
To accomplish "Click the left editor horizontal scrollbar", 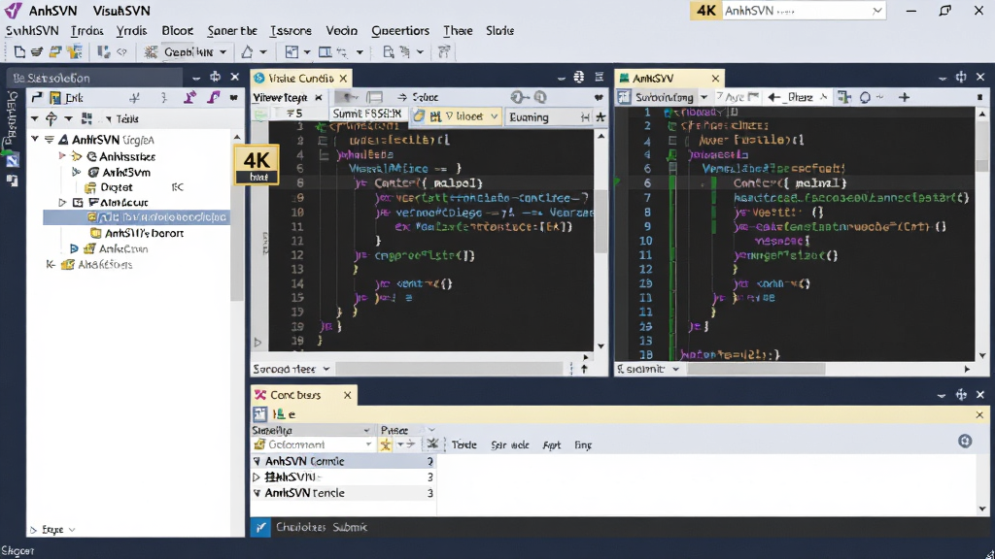I will point(449,368).
